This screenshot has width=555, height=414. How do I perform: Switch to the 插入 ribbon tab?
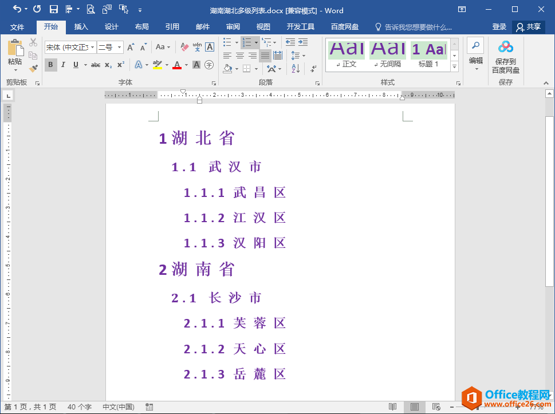pyautogui.click(x=81, y=27)
